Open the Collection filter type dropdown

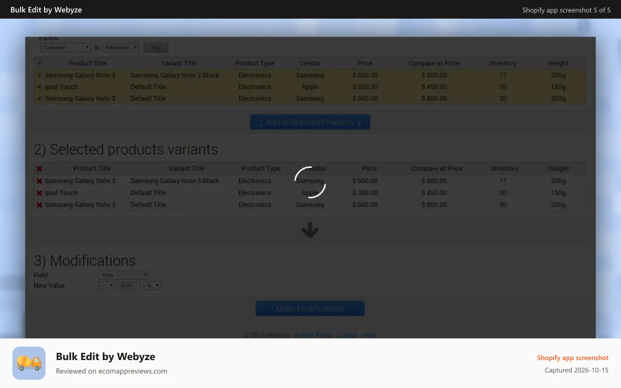pyautogui.click(x=66, y=47)
